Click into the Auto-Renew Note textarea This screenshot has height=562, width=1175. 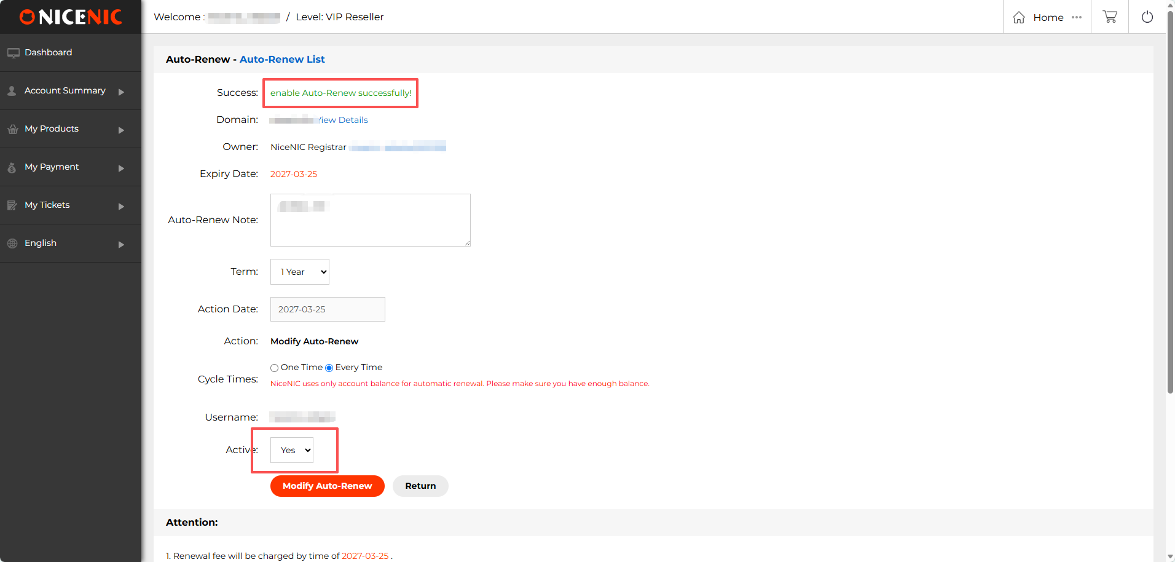click(x=371, y=220)
